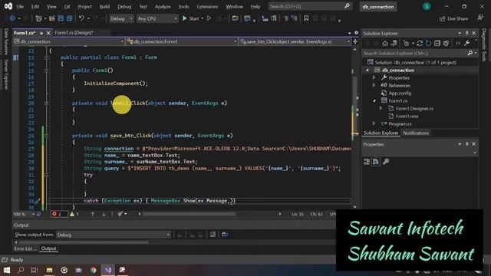Click the errors count indicator

pos(59,214)
